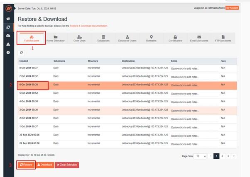
Task: Select the Restore & Download sidebar icon
Action: 8,27
